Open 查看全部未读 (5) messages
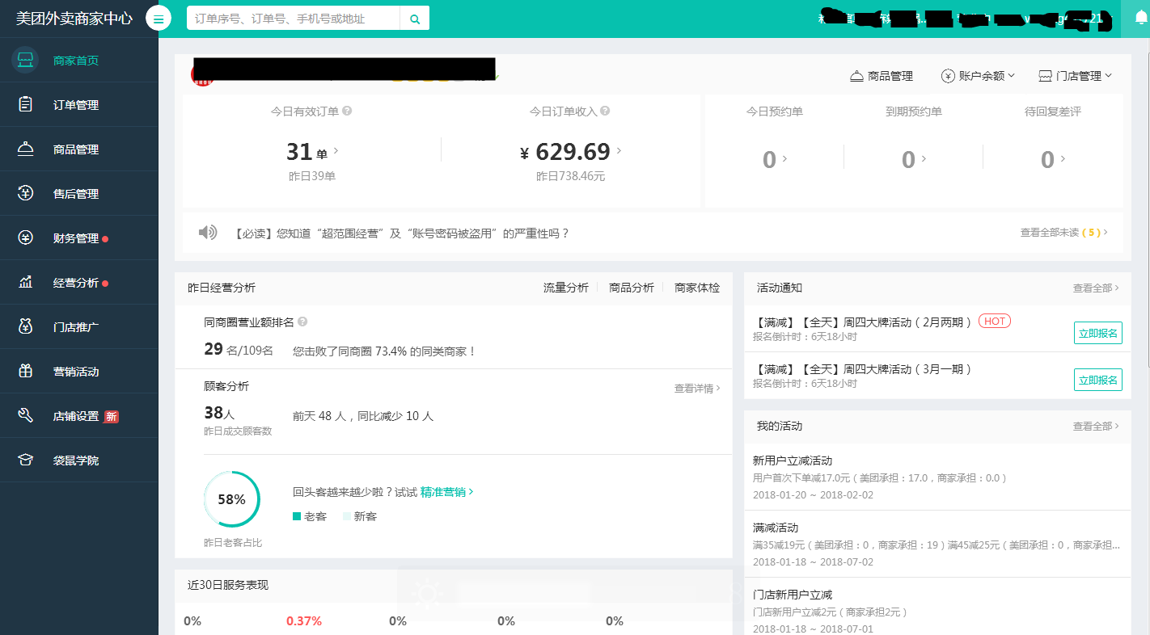This screenshot has height=635, width=1150. (1064, 233)
